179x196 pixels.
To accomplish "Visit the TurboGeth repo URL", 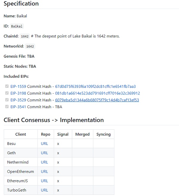I will [x=44, y=190].
